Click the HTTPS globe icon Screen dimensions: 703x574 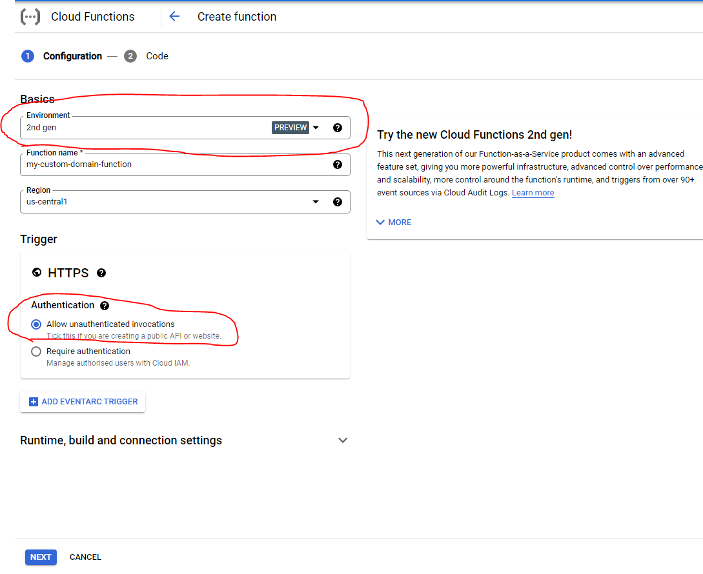(x=37, y=272)
